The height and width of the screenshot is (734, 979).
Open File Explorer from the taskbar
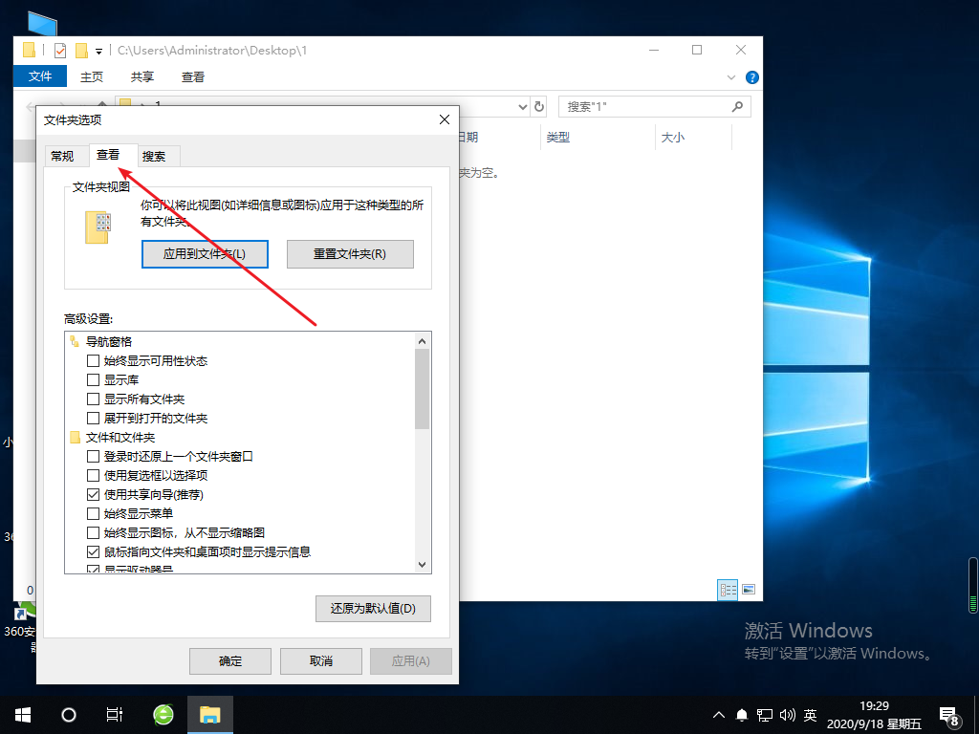[210, 714]
